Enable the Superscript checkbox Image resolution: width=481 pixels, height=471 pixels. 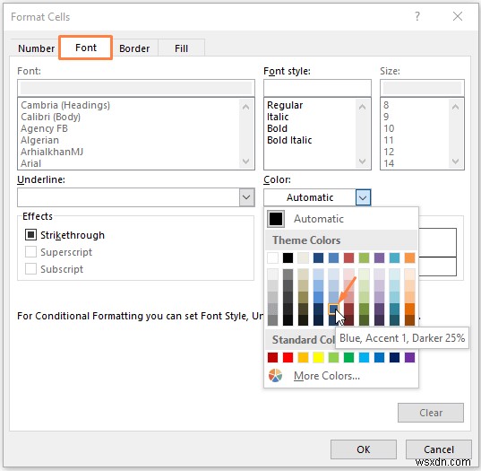(x=30, y=252)
